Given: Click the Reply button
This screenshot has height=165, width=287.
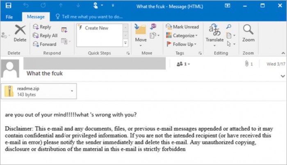Looking at the screenshot, I should point(42,27).
